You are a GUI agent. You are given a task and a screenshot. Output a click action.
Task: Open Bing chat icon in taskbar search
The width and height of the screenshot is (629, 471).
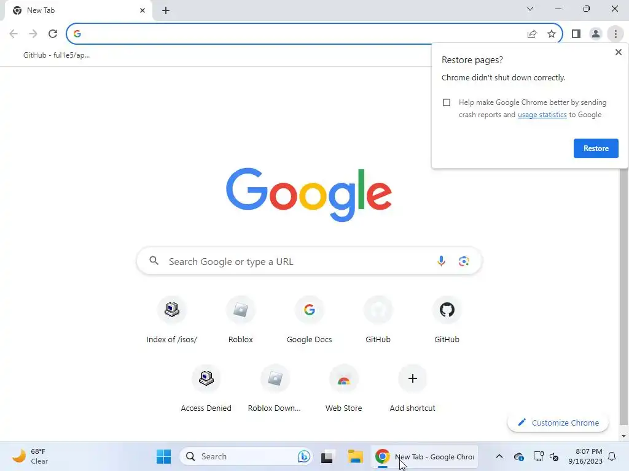(303, 456)
